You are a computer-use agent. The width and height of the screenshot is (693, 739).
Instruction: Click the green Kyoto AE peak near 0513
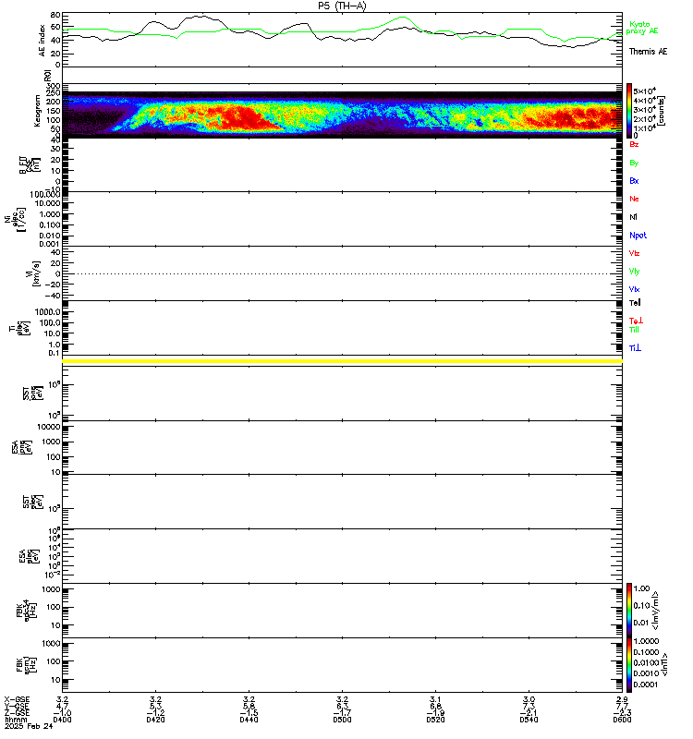(x=403, y=18)
